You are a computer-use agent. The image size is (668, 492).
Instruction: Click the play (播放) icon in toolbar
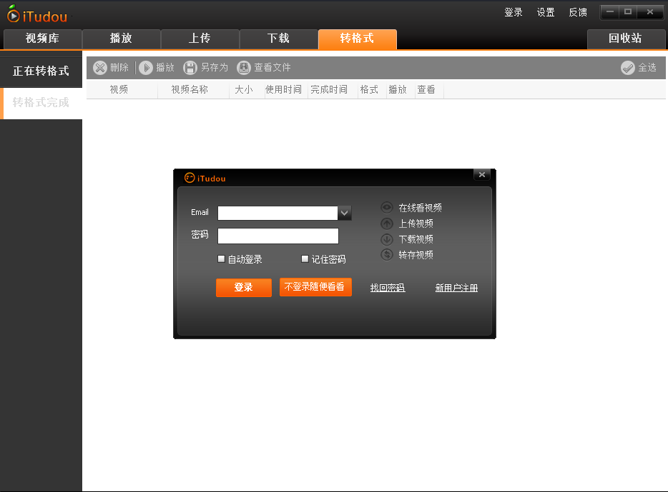tap(146, 68)
